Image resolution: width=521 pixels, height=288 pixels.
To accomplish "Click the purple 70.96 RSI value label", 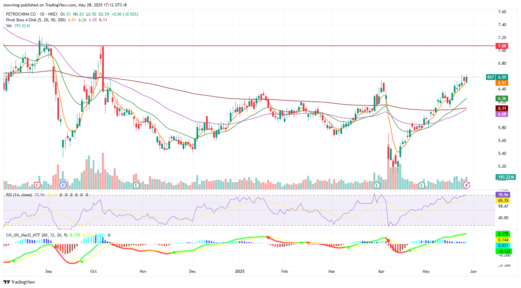I will click(503, 195).
